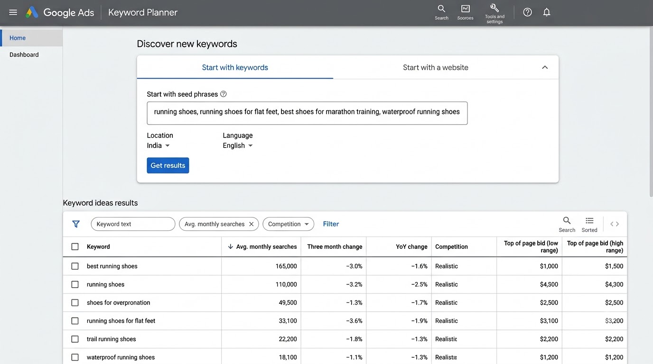Remove the Avg. monthly searches filter chip

(x=252, y=224)
